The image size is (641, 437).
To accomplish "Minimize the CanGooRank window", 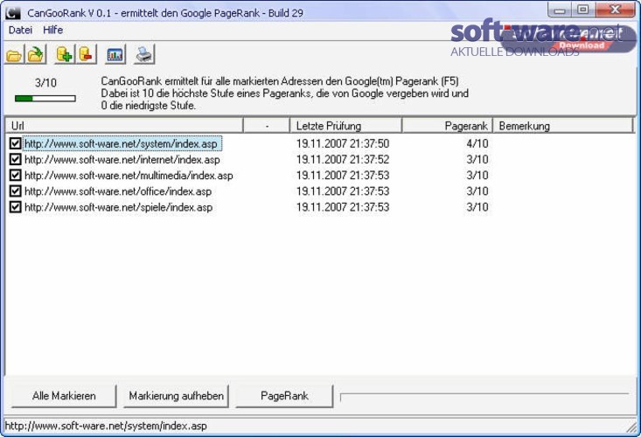I will (560, 10).
